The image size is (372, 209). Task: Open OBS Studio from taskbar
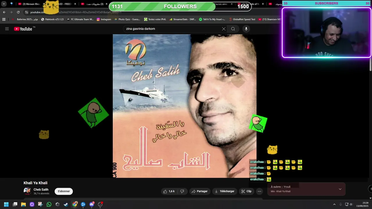(x=100, y=204)
